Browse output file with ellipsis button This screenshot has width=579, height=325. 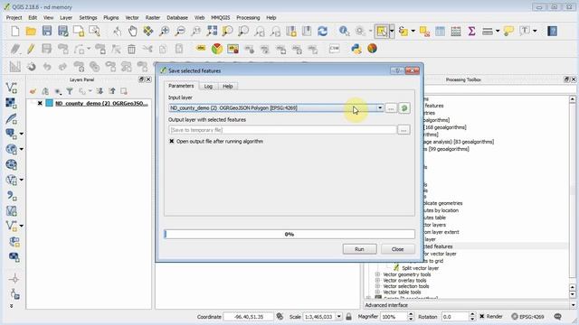403,130
